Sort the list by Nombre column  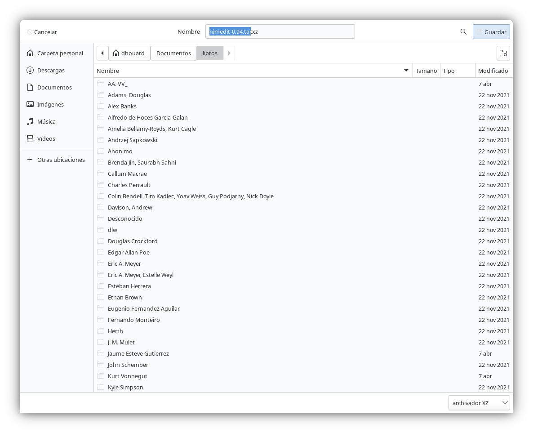252,71
